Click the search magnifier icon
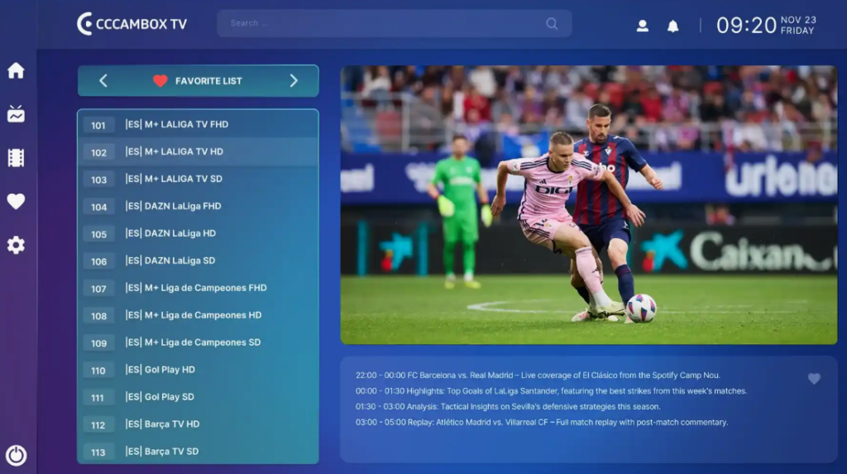The image size is (847, 474). [552, 24]
